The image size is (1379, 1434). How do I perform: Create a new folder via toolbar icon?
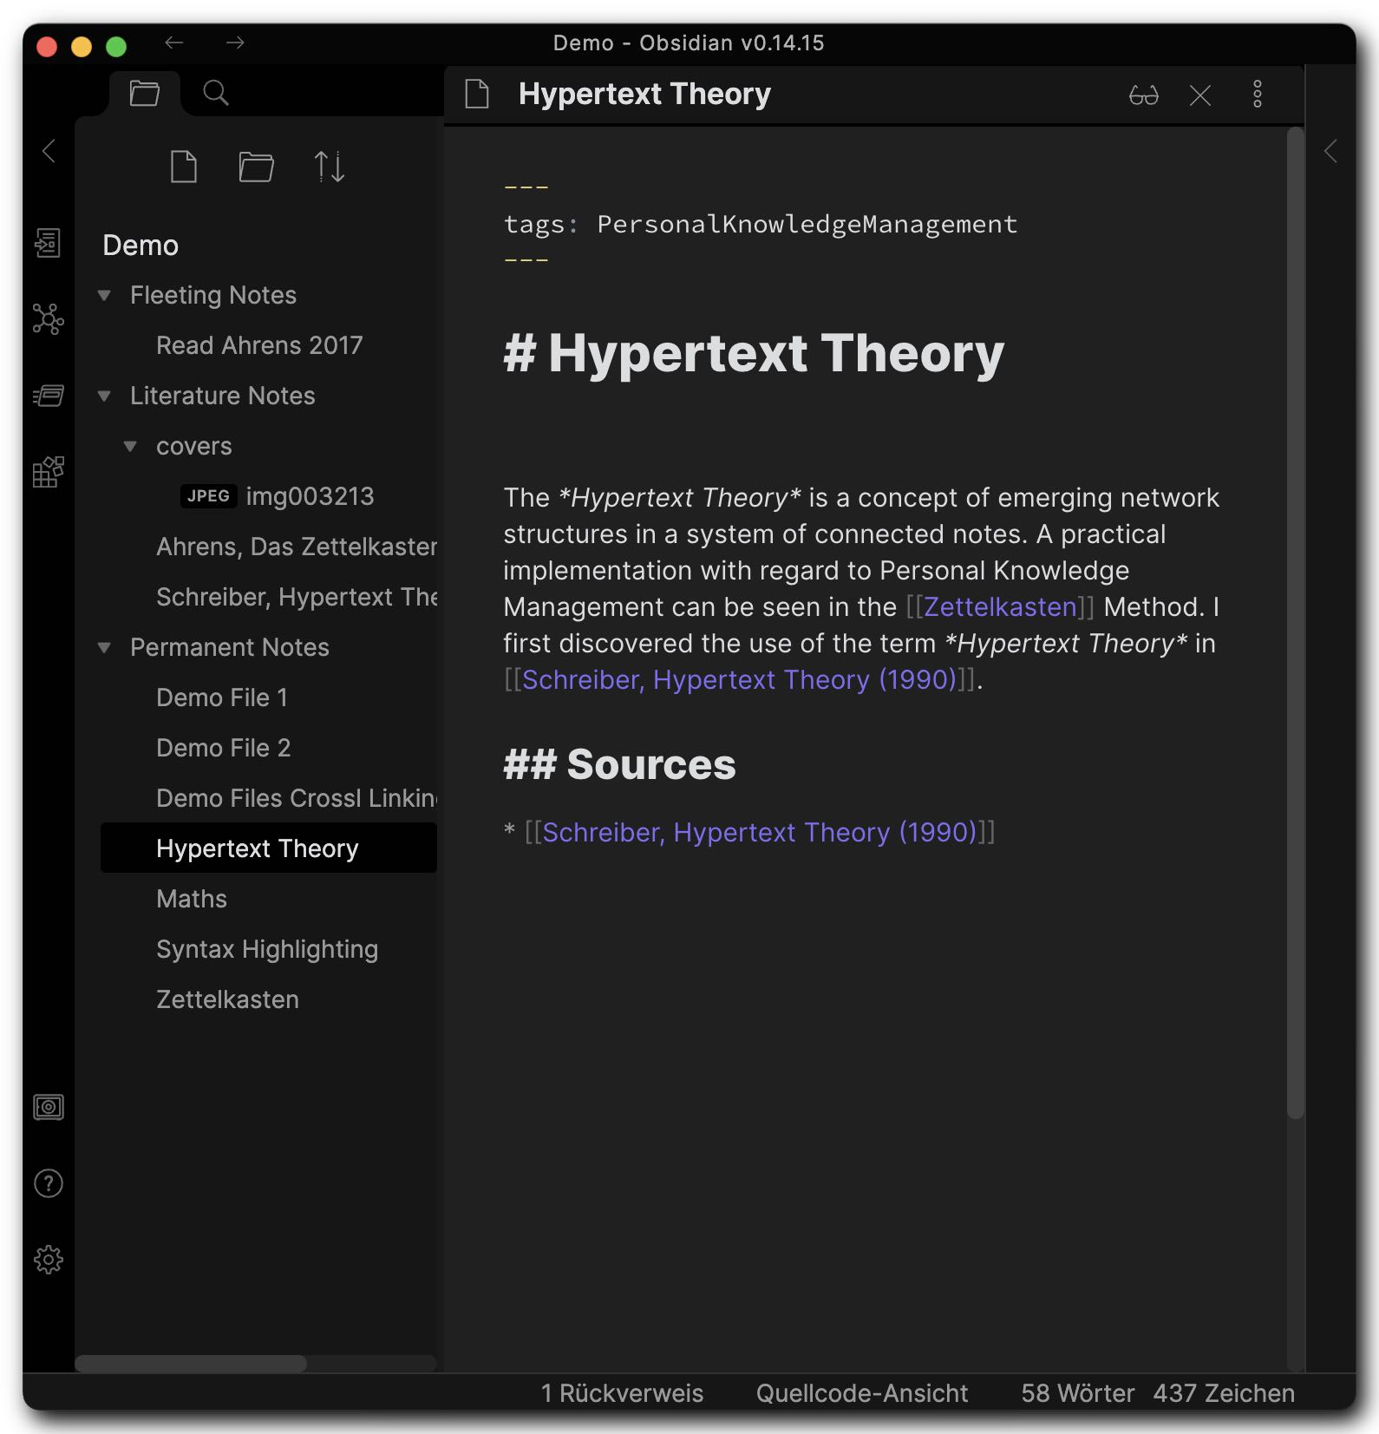pyautogui.click(x=256, y=167)
